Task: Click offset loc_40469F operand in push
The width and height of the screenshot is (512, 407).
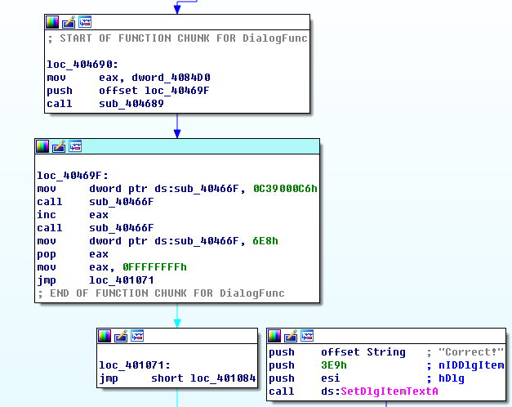Action: click(x=154, y=91)
